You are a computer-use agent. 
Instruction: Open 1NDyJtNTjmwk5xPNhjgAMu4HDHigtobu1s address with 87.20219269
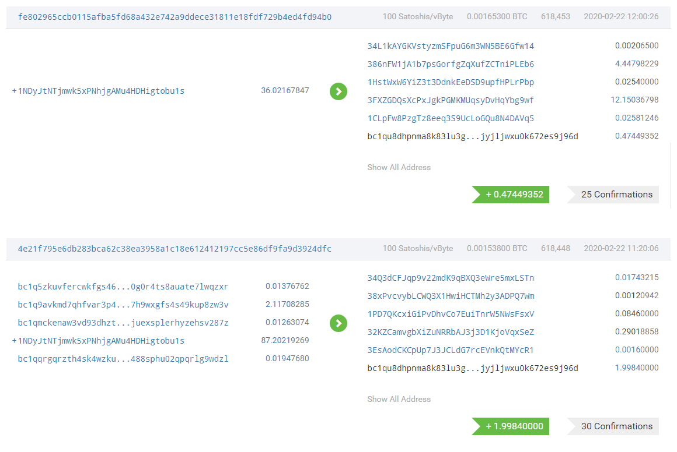tap(101, 341)
